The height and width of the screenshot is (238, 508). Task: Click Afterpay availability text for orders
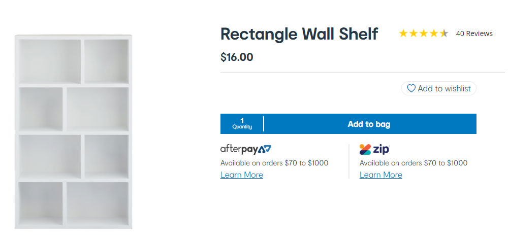pos(274,163)
